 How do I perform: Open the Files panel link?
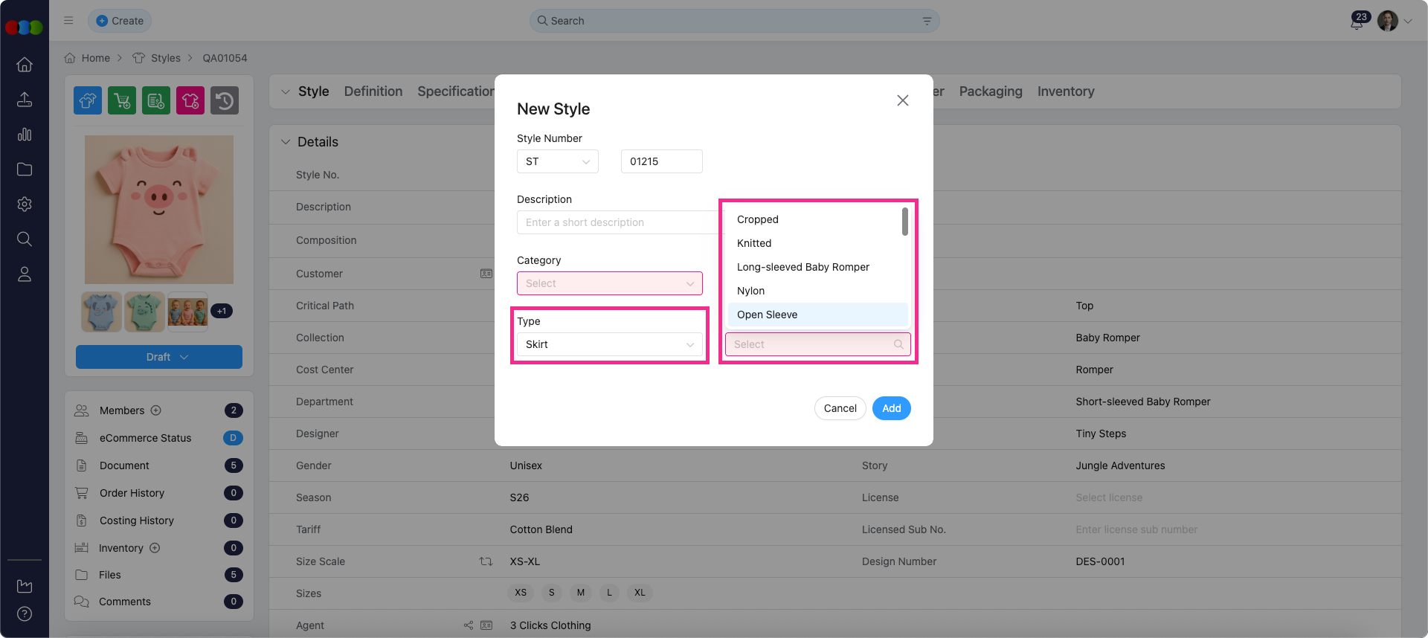click(109, 575)
